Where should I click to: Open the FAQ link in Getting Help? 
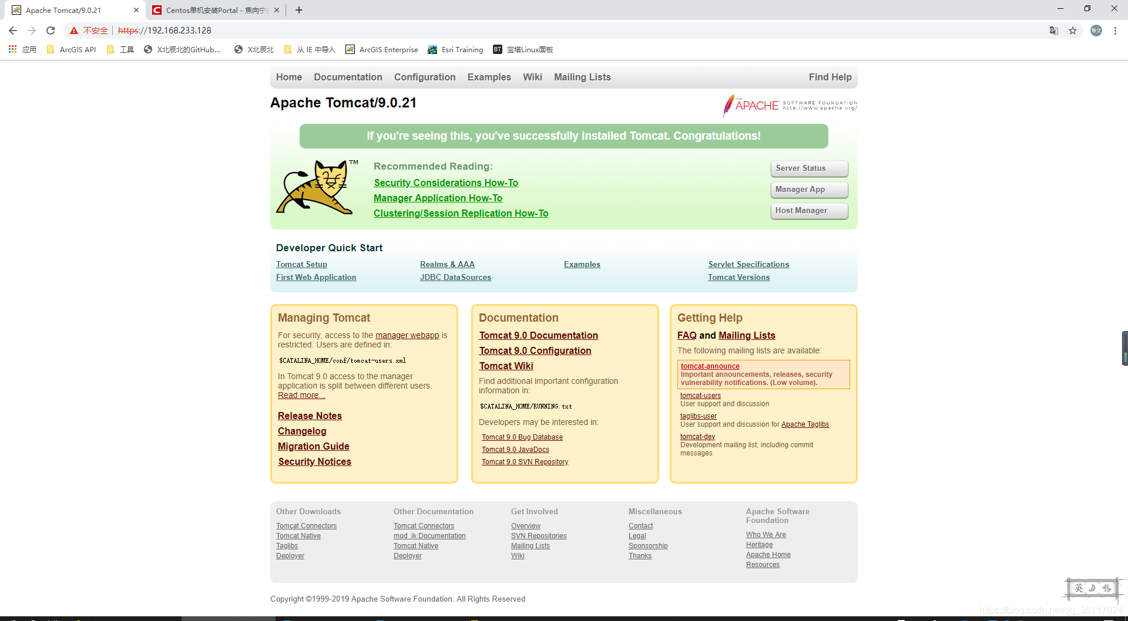(687, 336)
